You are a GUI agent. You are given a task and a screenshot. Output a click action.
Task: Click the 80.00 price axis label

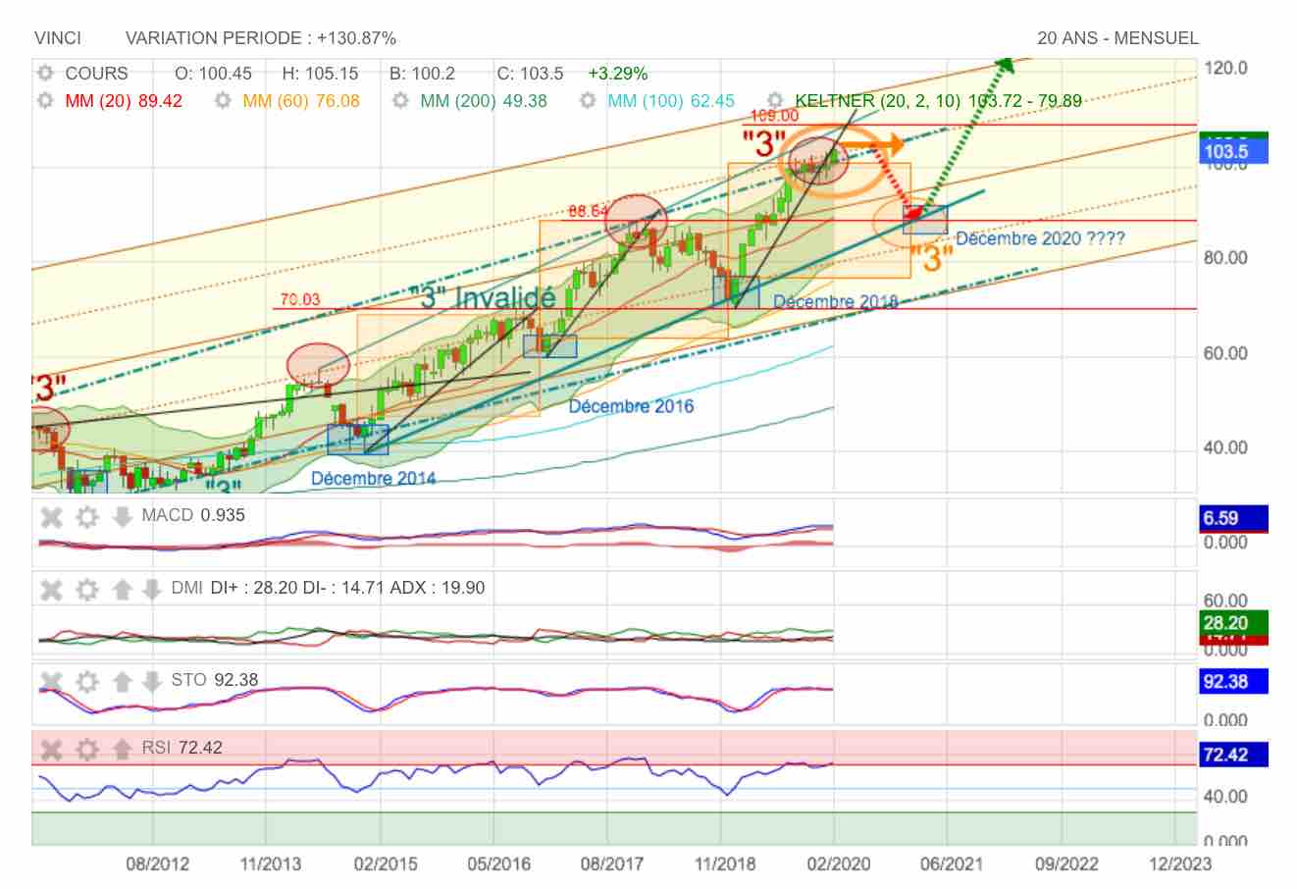tap(1226, 258)
